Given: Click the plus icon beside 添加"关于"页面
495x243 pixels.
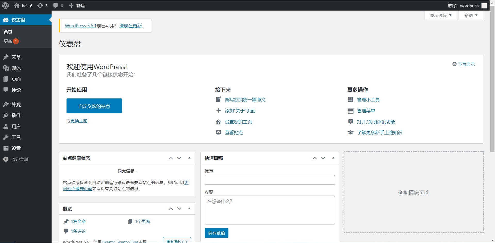Looking at the screenshot, I should tap(218, 111).
